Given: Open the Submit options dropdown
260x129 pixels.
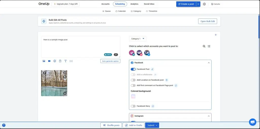Looking at the screenshot, I should [156, 125].
